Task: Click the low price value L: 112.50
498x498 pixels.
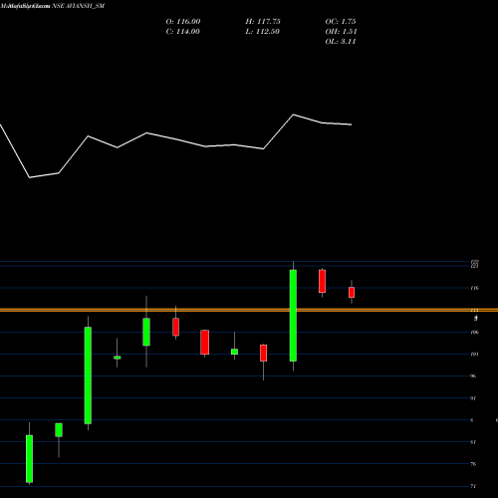Action: [263, 32]
